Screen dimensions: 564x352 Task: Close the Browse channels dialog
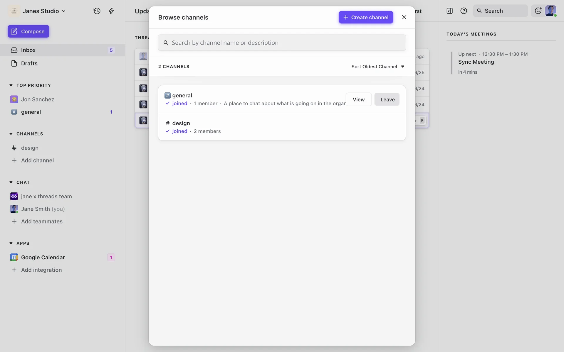404,17
